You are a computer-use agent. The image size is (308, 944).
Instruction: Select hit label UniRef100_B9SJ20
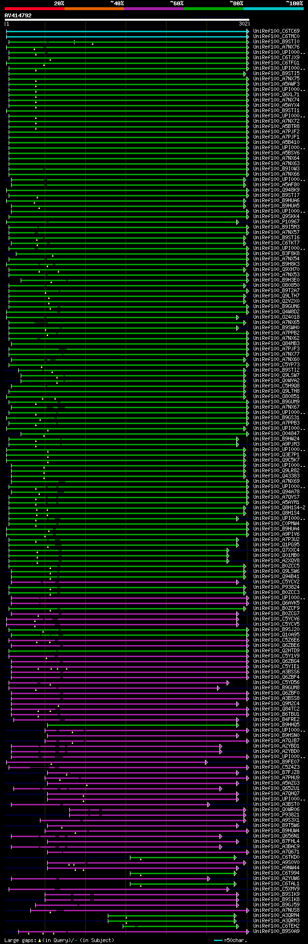pos(276,630)
